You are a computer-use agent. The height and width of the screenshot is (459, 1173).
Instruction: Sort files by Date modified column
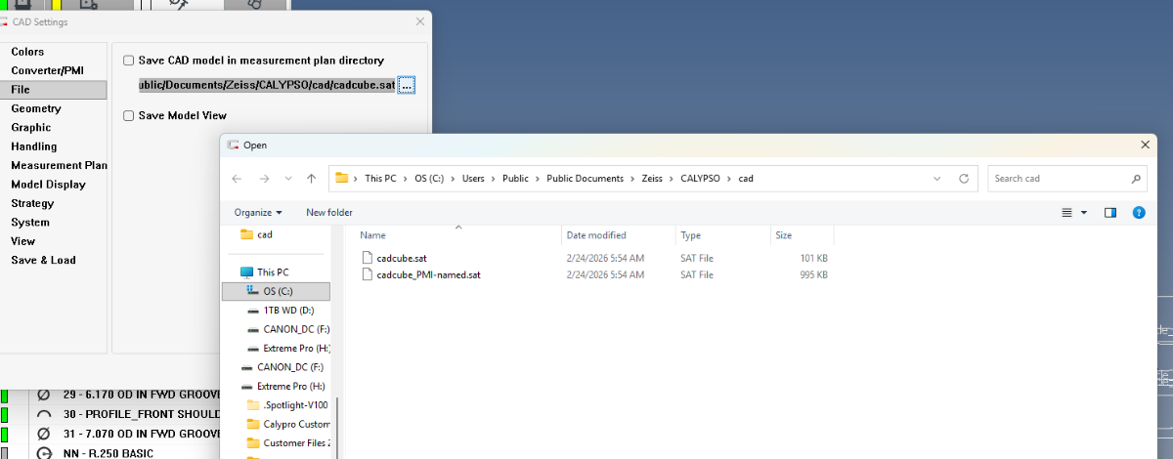pyautogui.click(x=596, y=235)
